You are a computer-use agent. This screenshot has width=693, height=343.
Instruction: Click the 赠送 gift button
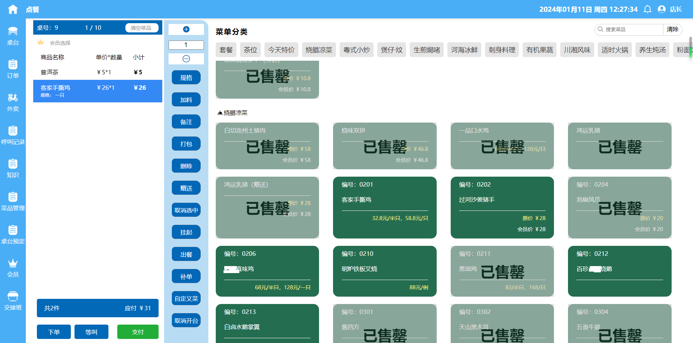click(186, 188)
